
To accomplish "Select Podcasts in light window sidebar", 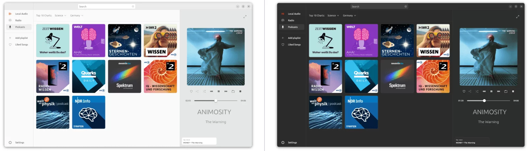I will [x=19, y=27].
